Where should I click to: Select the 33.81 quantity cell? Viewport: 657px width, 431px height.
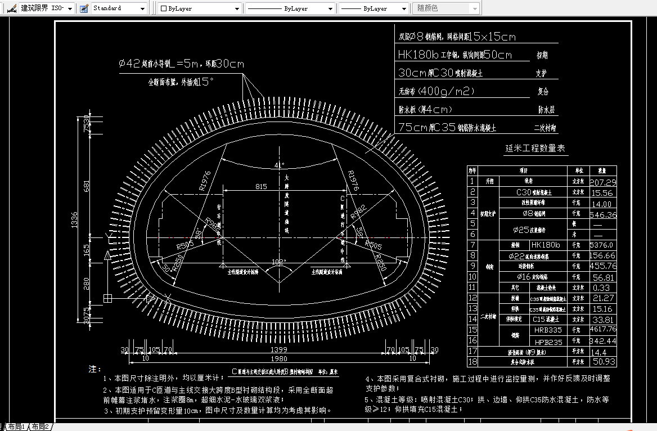coord(603,320)
